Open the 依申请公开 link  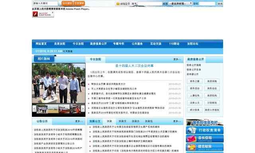[192, 74]
